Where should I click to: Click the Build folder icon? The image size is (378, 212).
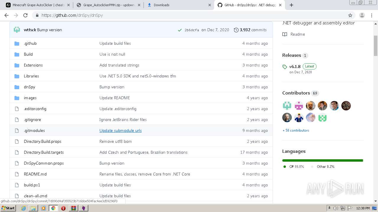pos(17,54)
